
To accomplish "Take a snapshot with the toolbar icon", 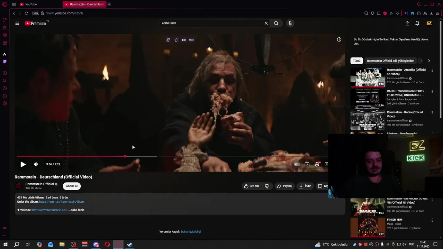I will click(379, 13).
